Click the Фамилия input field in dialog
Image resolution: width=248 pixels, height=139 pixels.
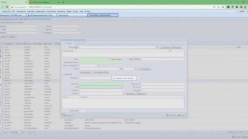[x=101, y=84]
